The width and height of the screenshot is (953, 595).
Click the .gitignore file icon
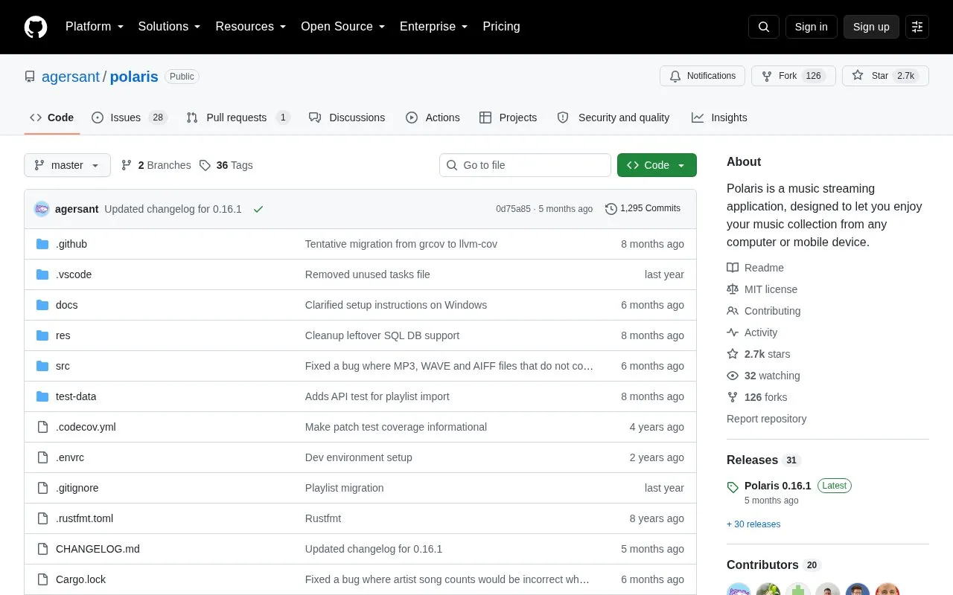point(42,488)
